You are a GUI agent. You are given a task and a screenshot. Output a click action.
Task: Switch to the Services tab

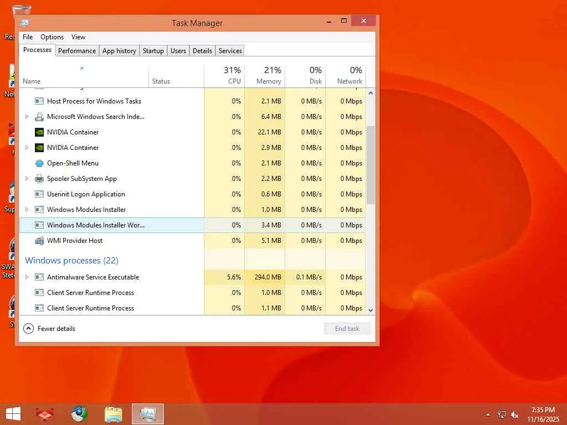tap(230, 51)
